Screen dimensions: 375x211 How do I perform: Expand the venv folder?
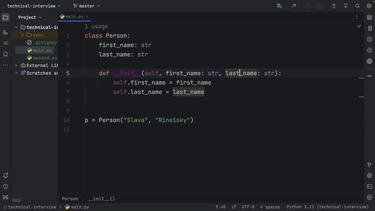[22, 35]
